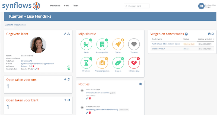Delete adviseur Robbert Dol with trash icon
Image resolution: width=217 pixels, height=115 pixels.
tap(33, 66)
